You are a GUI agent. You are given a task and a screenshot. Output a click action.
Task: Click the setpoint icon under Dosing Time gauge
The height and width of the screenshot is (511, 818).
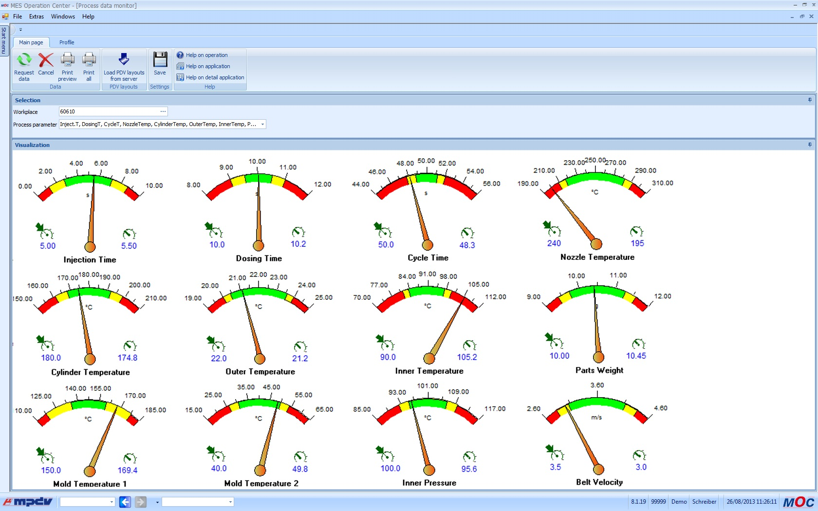[x=214, y=230]
